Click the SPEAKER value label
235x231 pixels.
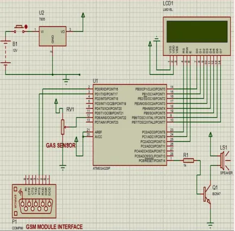(x=226, y=173)
